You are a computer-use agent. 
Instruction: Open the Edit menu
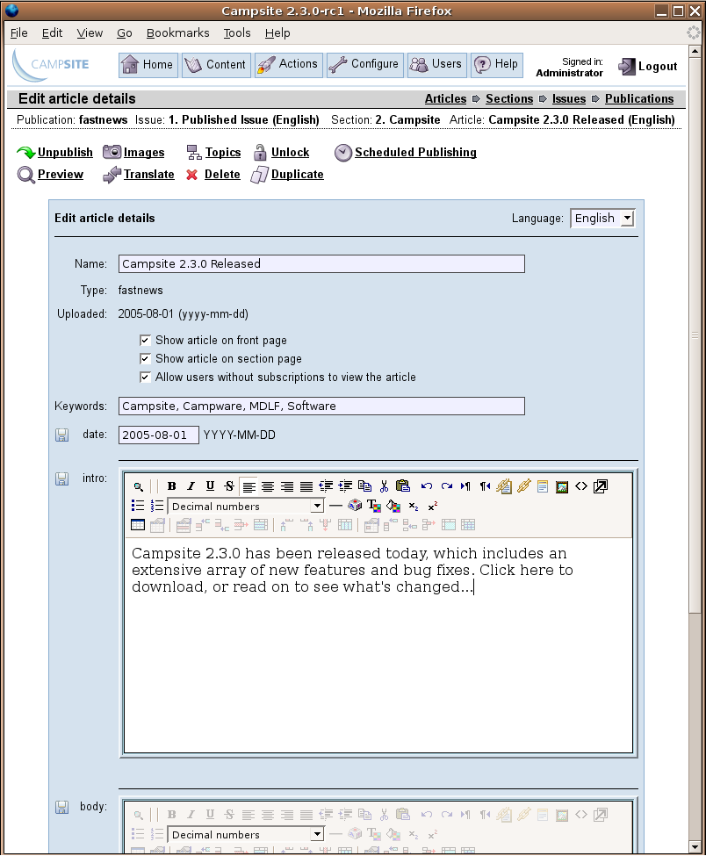[52, 32]
